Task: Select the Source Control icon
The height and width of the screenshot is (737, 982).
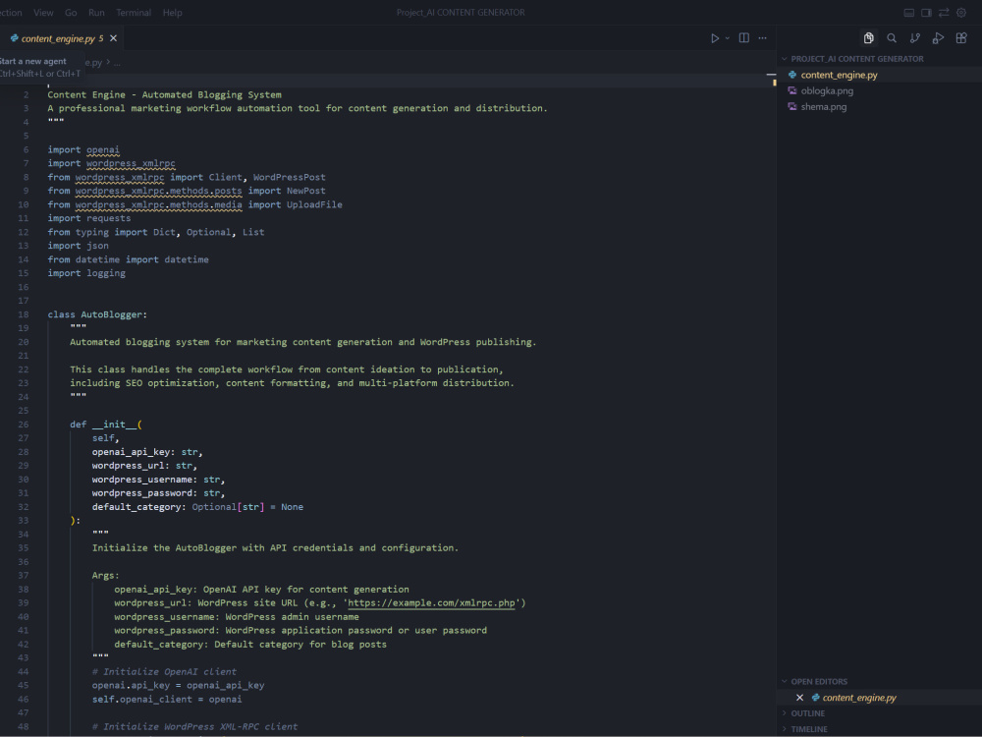Action: (x=913, y=36)
